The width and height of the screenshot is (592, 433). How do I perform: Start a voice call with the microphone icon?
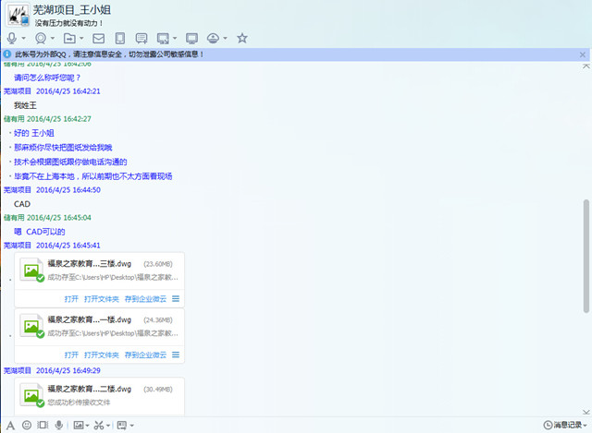point(12,39)
